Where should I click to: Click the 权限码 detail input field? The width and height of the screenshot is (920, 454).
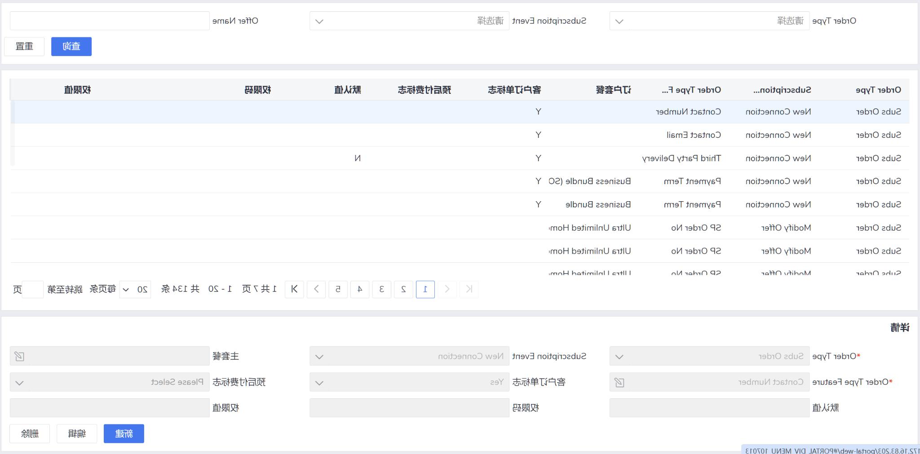click(409, 408)
